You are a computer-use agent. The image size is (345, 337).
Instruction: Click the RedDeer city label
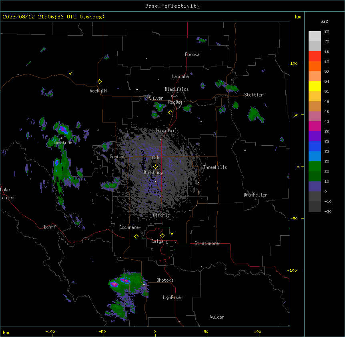coord(176,102)
